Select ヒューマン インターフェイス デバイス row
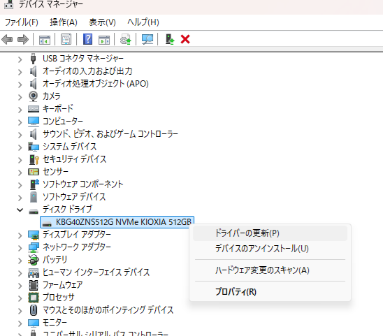The width and height of the screenshot is (383, 336). pyautogui.click(x=96, y=272)
